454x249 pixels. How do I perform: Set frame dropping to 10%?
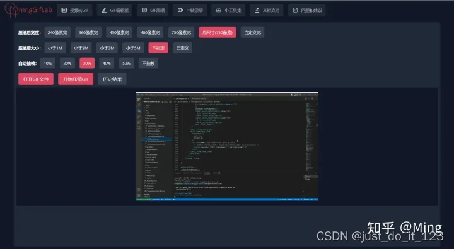tap(48, 63)
